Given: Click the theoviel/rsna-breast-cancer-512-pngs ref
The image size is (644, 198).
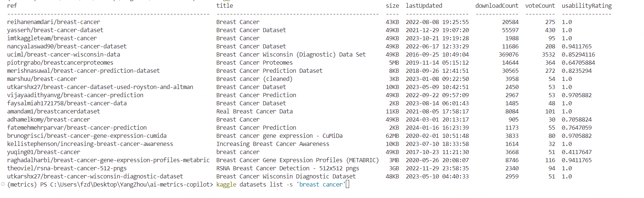Looking at the screenshot, I should coord(67,168).
